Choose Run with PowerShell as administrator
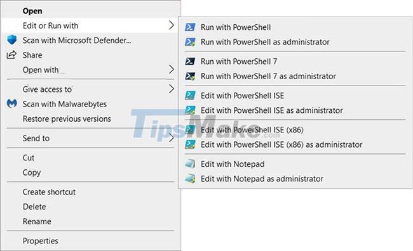413x251 pixels. point(265,42)
